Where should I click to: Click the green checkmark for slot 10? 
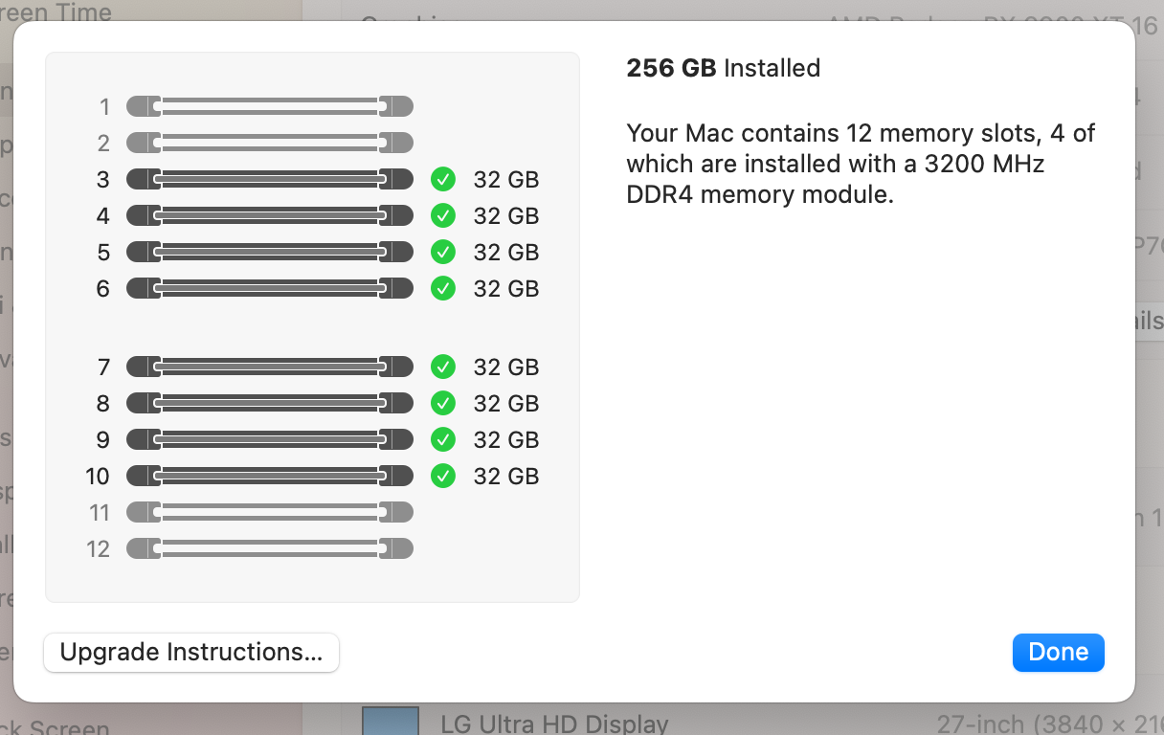tap(442, 476)
